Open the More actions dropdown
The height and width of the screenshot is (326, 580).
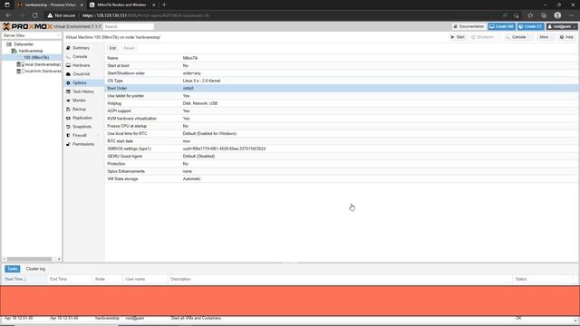click(546, 37)
